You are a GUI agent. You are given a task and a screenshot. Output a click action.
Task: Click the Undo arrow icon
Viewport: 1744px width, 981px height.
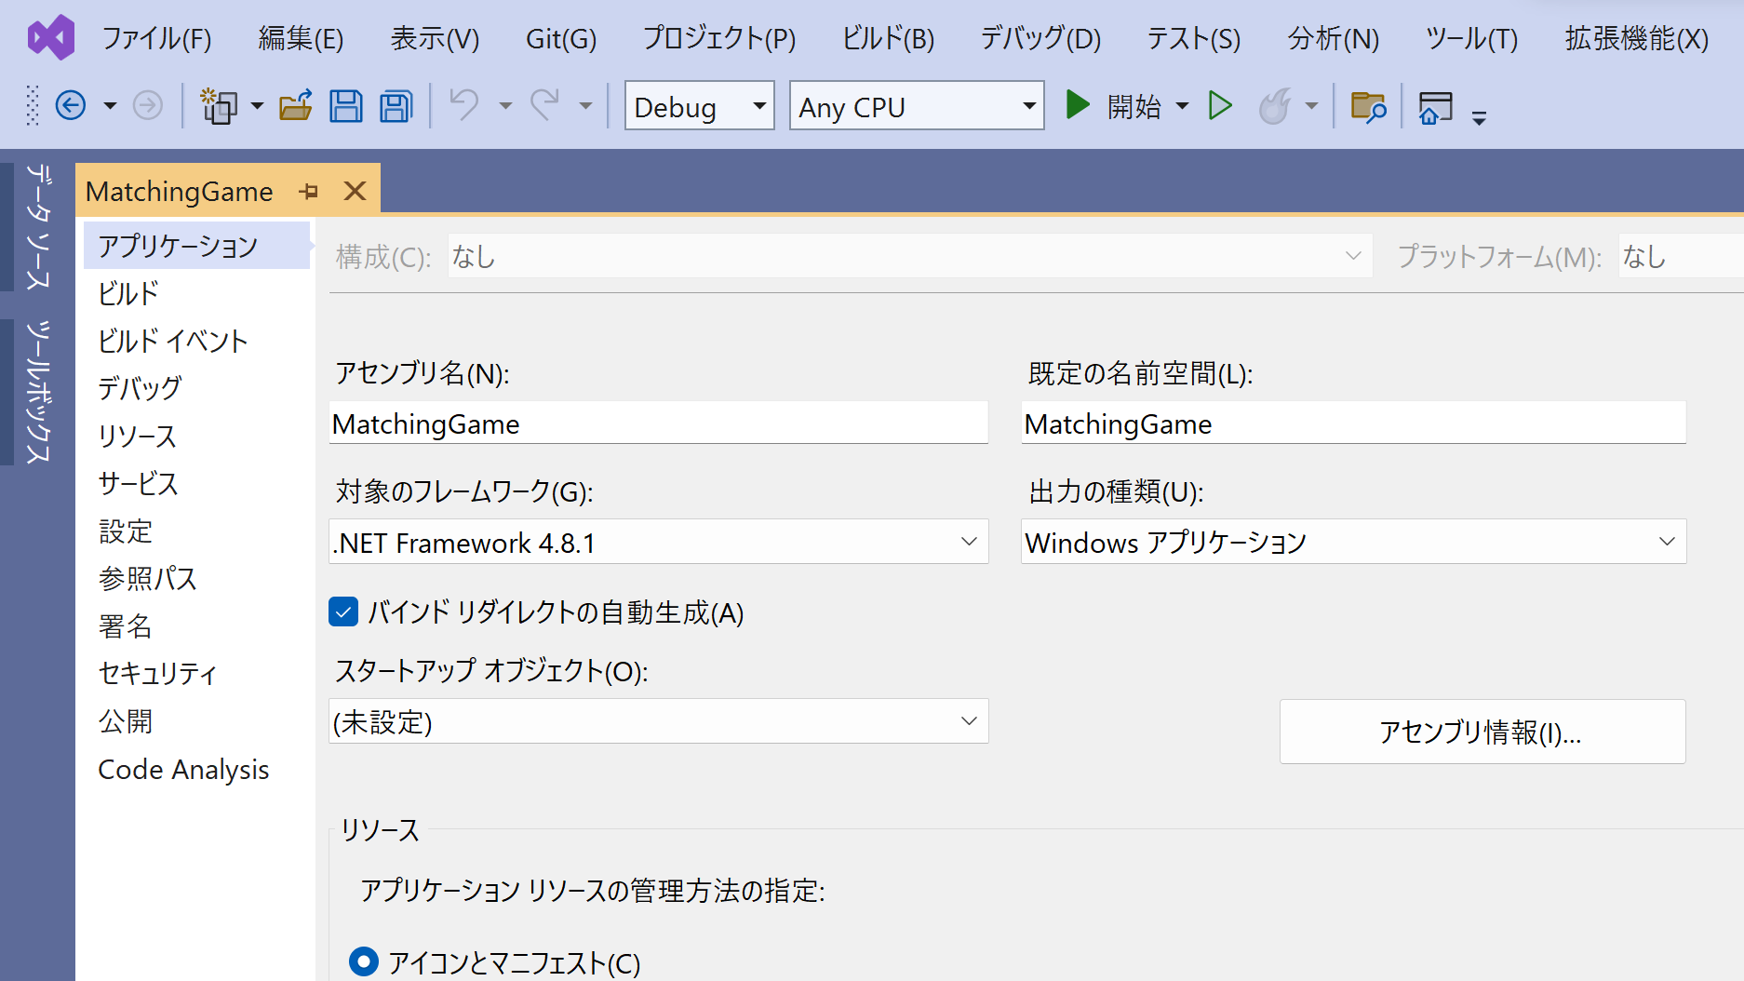pos(464,105)
